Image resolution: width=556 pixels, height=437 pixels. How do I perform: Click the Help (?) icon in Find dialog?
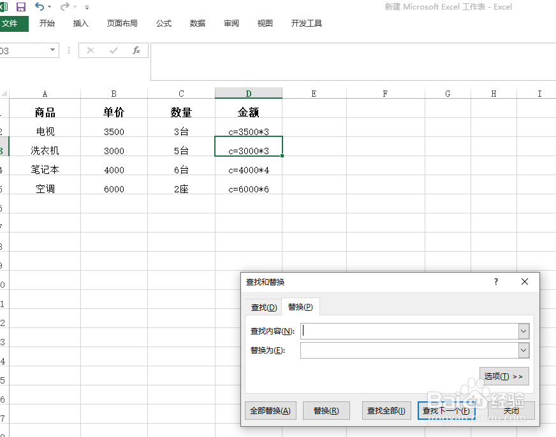point(495,282)
